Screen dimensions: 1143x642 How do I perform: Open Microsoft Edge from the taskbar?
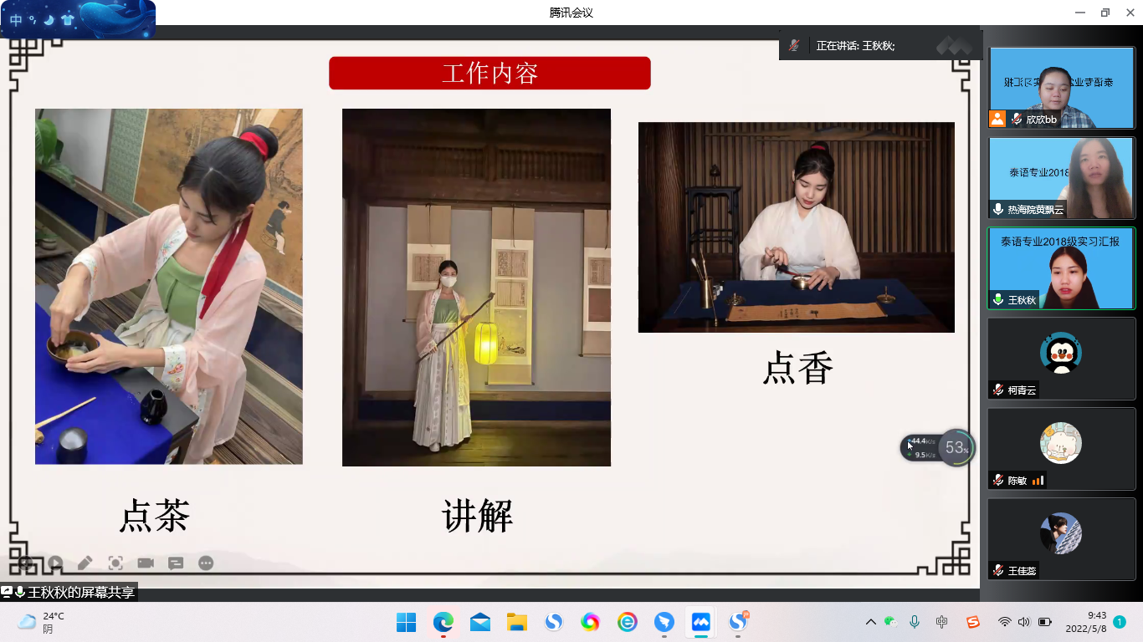pyautogui.click(x=443, y=622)
